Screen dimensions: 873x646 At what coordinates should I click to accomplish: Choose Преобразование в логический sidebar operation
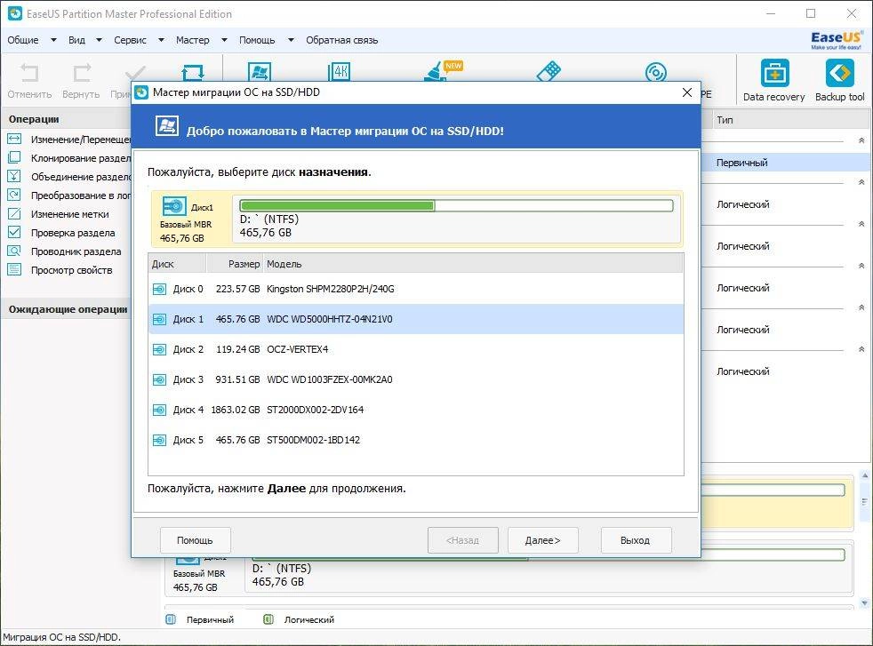69,195
